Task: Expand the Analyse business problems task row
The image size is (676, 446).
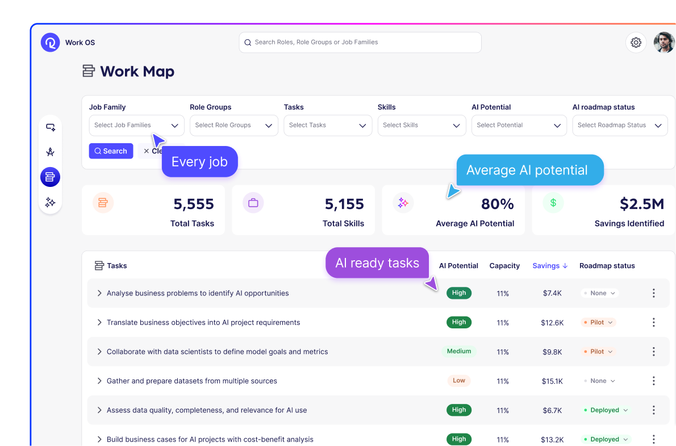Action: pos(99,293)
